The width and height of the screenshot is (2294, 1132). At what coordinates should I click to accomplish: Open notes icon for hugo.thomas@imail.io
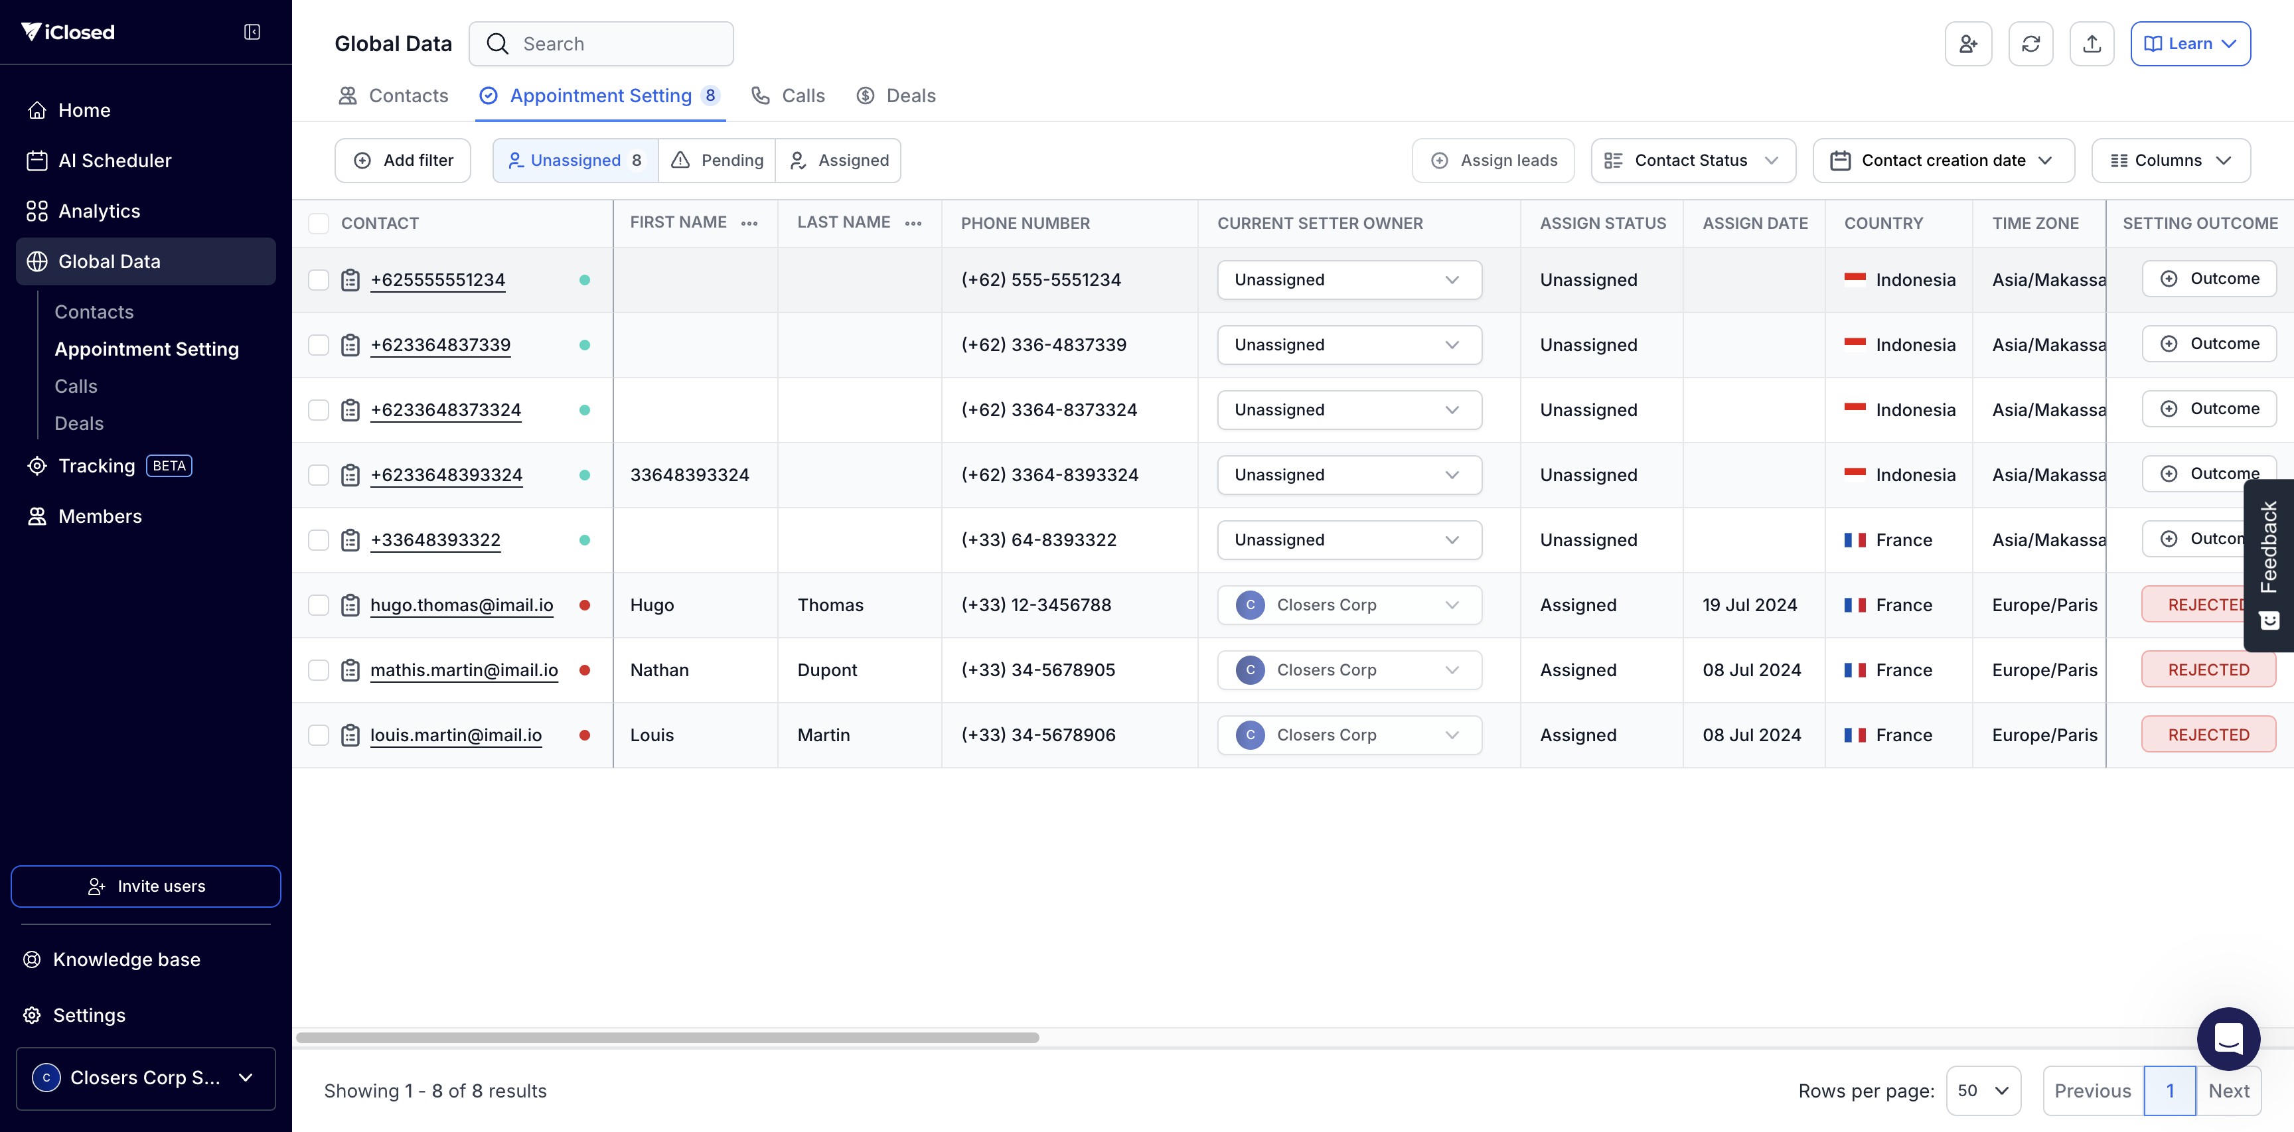351,605
